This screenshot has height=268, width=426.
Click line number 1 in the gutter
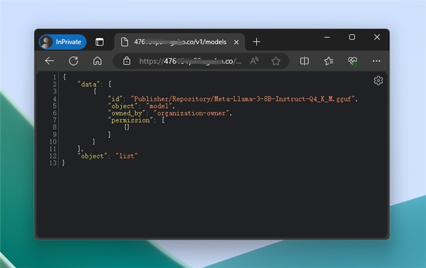coord(54,77)
